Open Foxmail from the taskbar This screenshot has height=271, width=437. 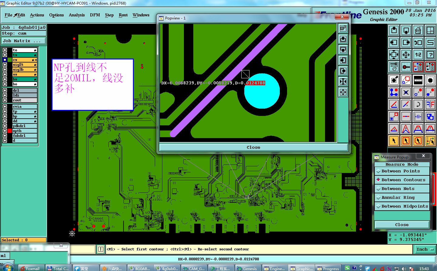(30, 268)
